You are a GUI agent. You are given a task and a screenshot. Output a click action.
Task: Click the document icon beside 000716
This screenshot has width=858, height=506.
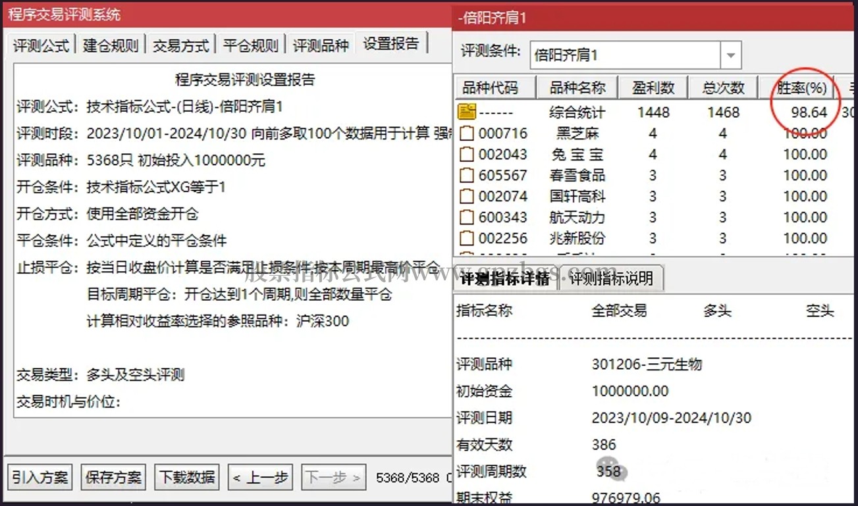[x=467, y=134]
